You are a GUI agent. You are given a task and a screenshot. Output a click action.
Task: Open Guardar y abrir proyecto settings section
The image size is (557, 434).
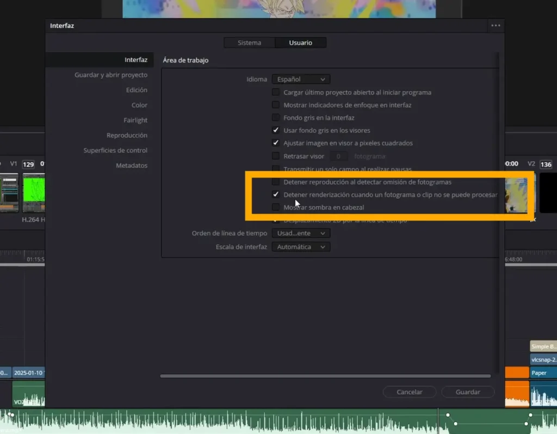[111, 75]
